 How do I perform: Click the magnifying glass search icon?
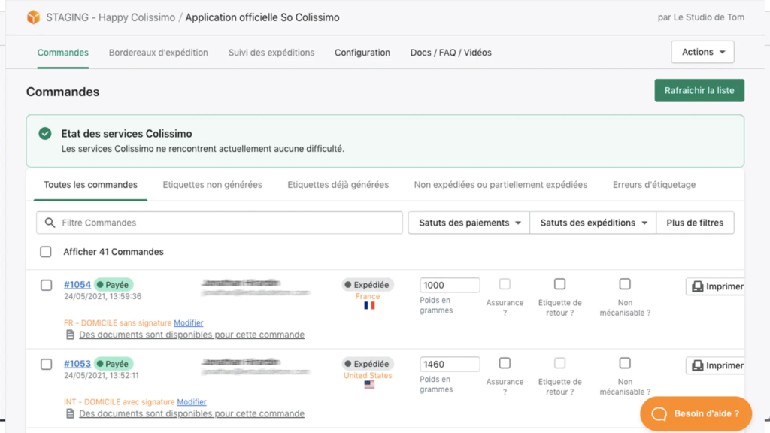pos(50,223)
